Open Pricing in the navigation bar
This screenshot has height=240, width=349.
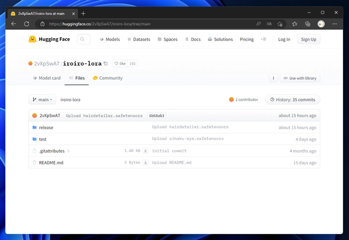(246, 39)
